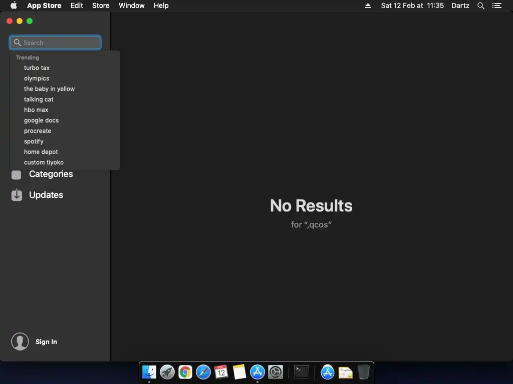513x384 pixels.
Task: Pick spotify trending suggestion
Action: [34, 141]
